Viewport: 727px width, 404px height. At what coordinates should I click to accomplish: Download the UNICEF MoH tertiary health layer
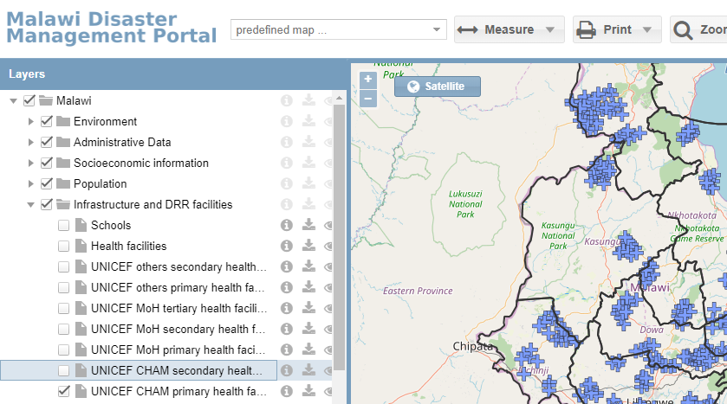(x=308, y=308)
